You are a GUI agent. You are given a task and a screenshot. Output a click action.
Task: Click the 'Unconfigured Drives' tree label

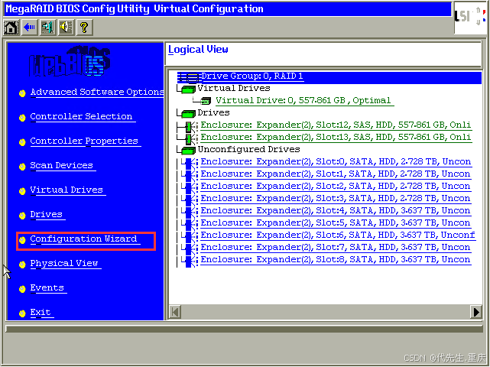pyautogui.click(x=248, y=150)
